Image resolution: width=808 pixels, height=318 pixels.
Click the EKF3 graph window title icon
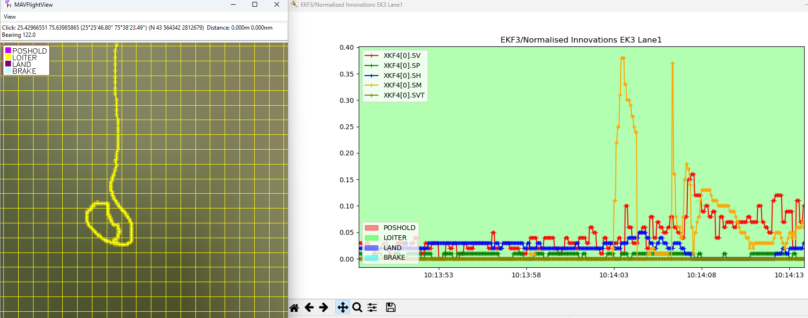(295, 5)
